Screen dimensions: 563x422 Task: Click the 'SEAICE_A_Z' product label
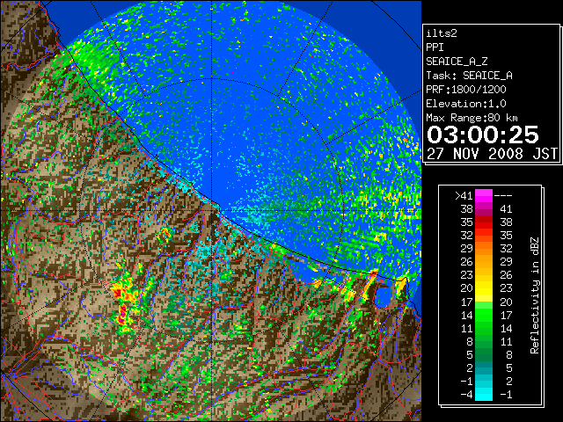point(457,62)
